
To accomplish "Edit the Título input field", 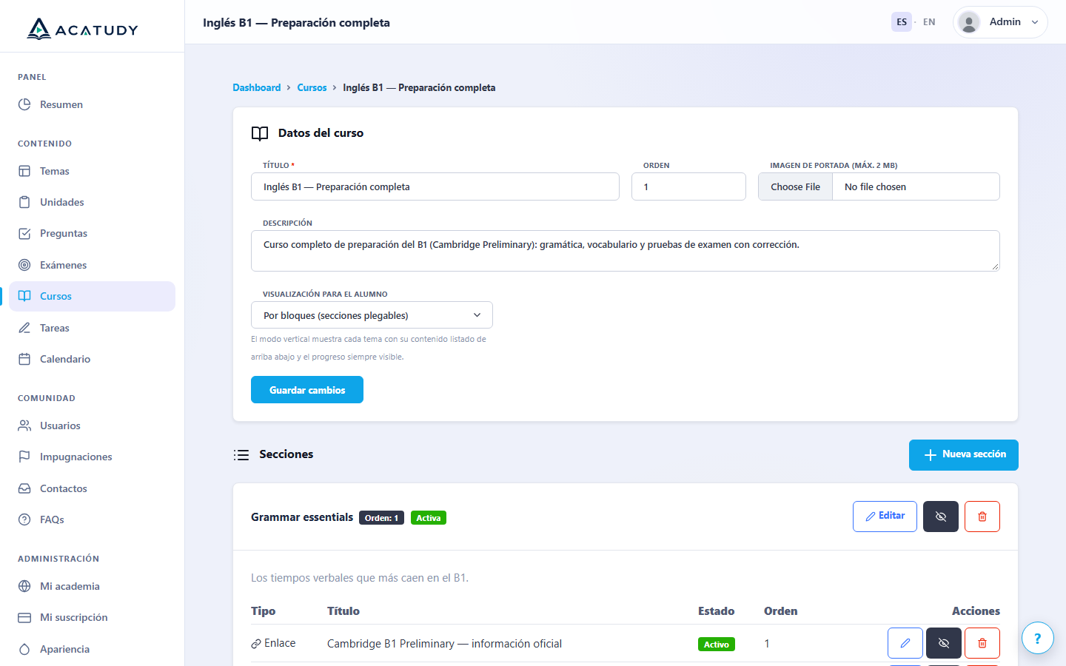I will coord(435,186).
